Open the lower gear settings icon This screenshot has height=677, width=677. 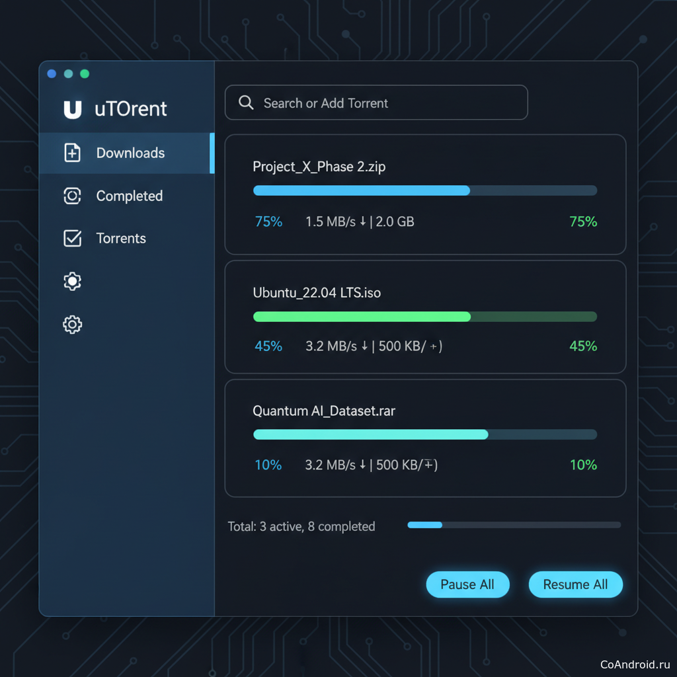(72, 325)
